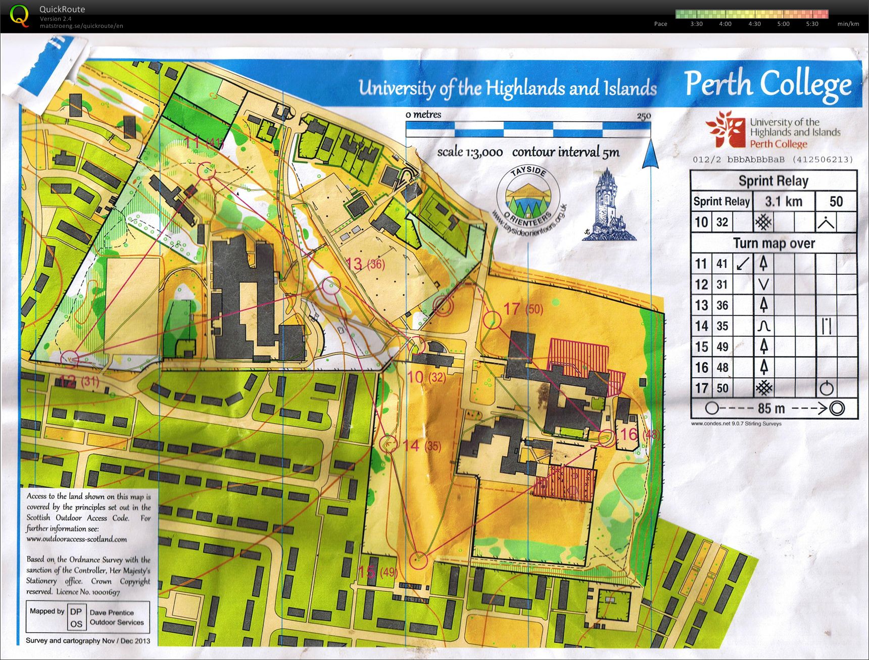Viewport: 869px width, 660px height.
Task: Click the QuickRoute title text
Action: pos(62,9)
